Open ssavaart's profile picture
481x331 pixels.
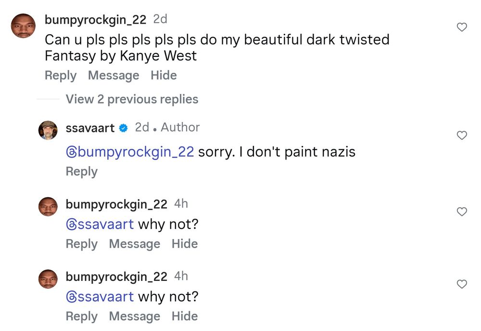(48, 130)
